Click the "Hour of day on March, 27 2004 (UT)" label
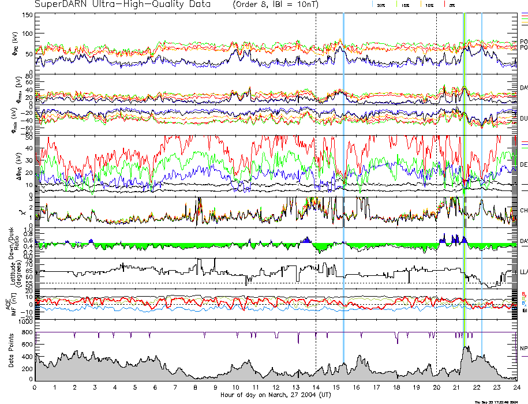The width and height of the screenshot is (528, 404). [x=276, y=395]
